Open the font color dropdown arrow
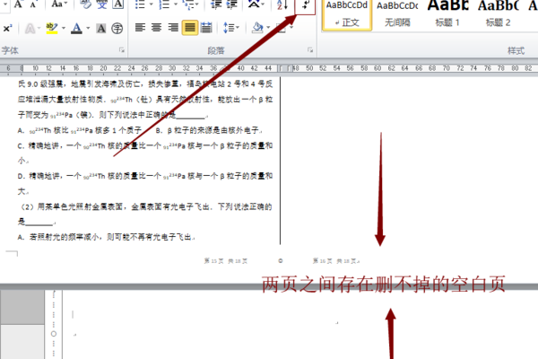 [x=88, y=28]
